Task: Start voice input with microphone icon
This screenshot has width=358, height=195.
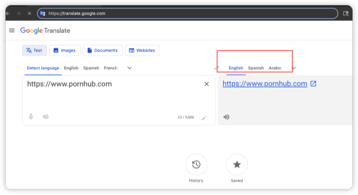Action: 31,117
